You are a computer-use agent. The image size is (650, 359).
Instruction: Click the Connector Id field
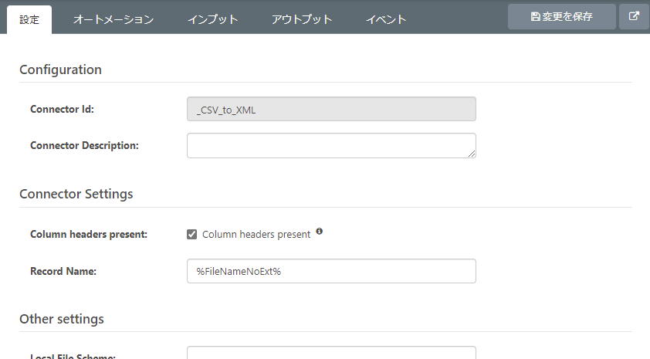click(x=331, y=109)
